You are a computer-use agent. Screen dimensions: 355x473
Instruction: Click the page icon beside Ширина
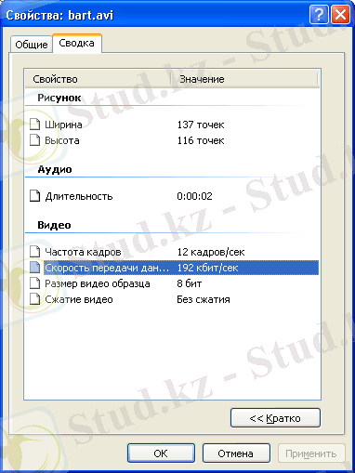[35, 125]
